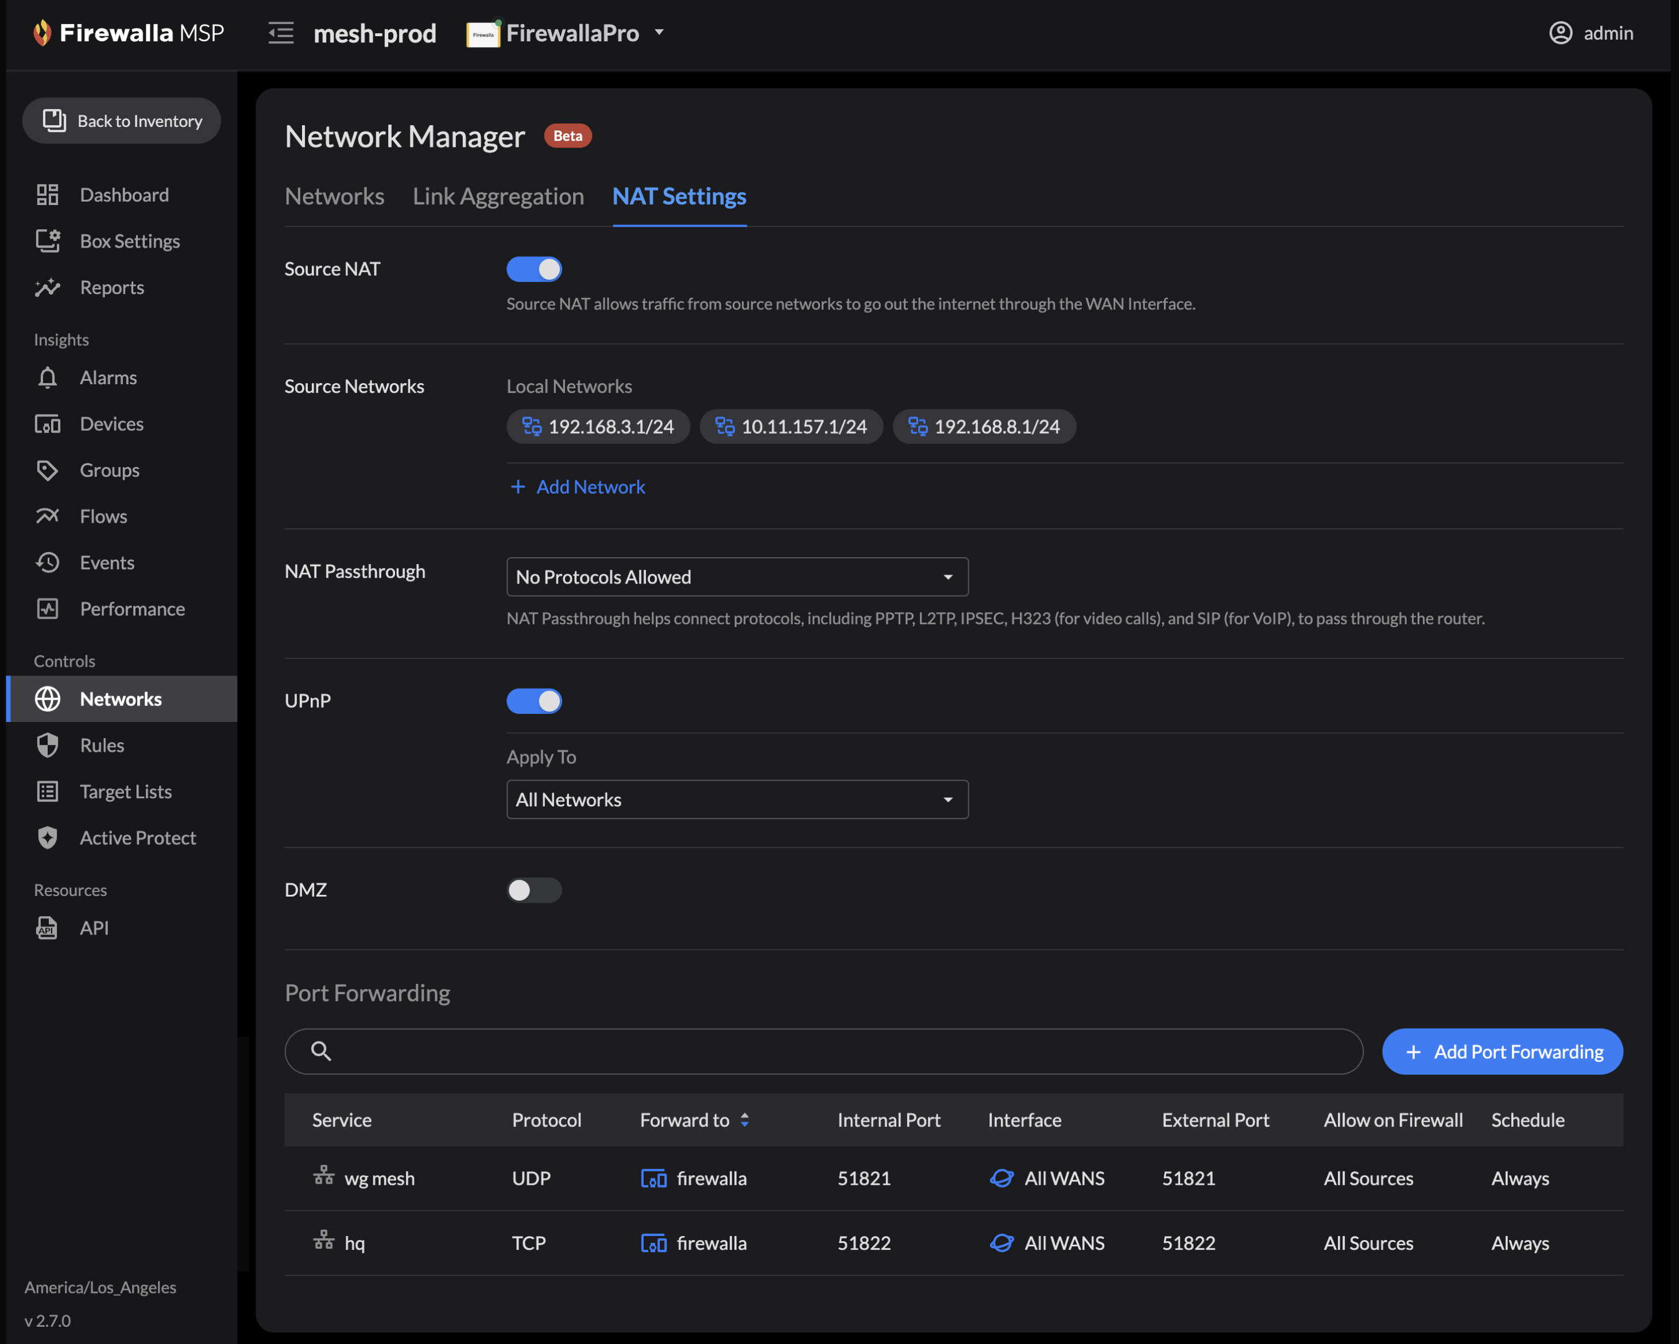
Task: Click the API document icon
Action: pos(48,928)
